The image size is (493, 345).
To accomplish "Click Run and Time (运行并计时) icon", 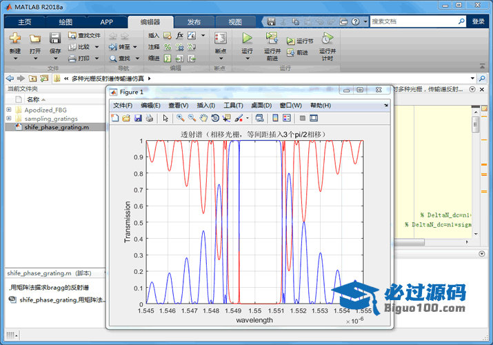I will coord(327,38).
